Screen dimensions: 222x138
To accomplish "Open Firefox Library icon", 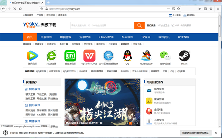I will (x=200, y=9).
